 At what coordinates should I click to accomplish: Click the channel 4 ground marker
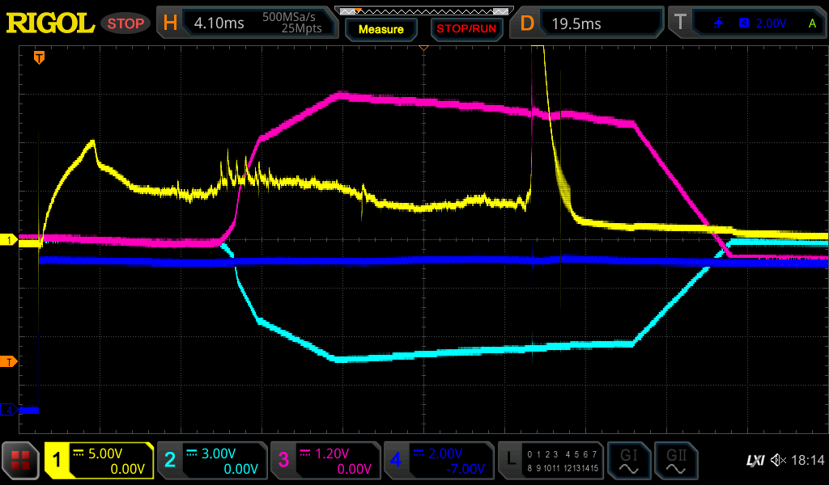point(10,410)
